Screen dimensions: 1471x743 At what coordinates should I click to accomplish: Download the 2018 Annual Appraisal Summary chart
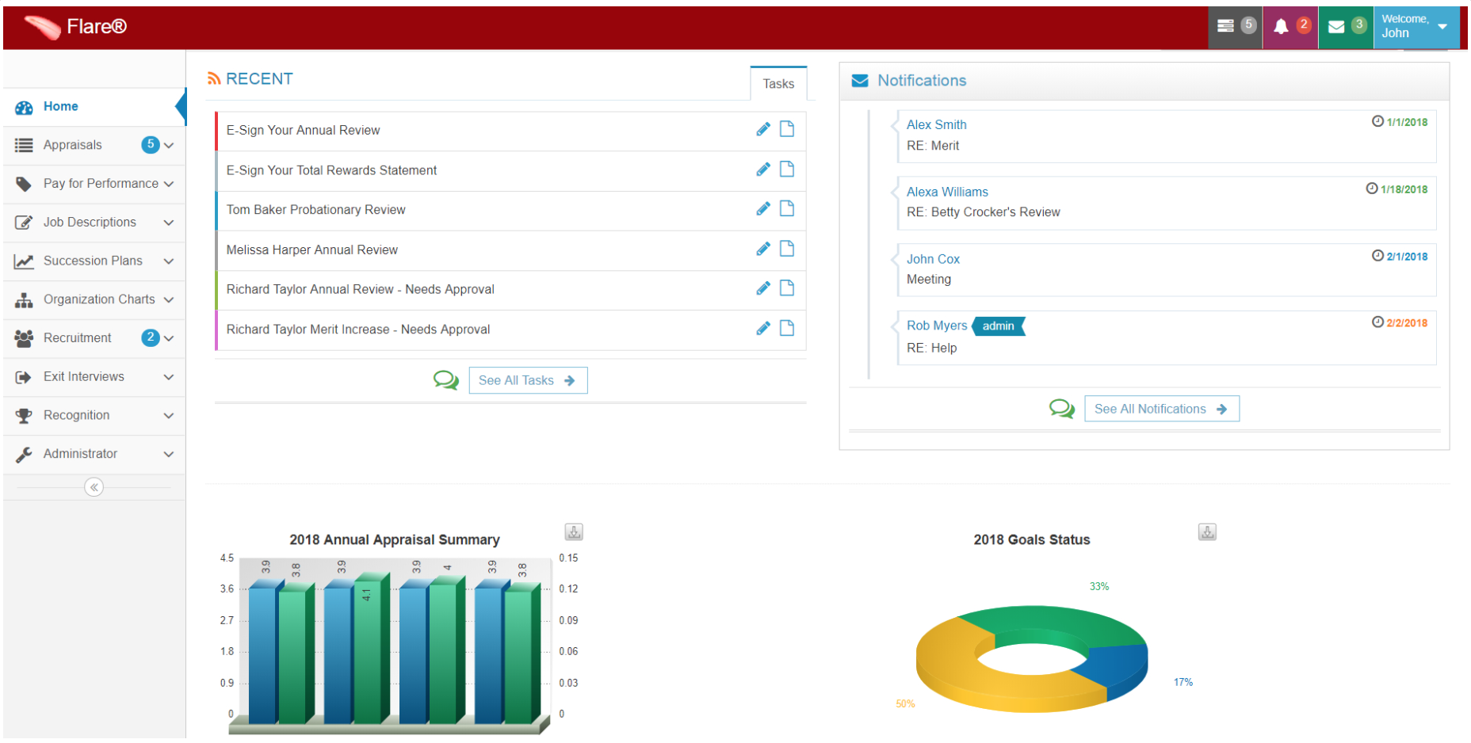click(574, 532)
